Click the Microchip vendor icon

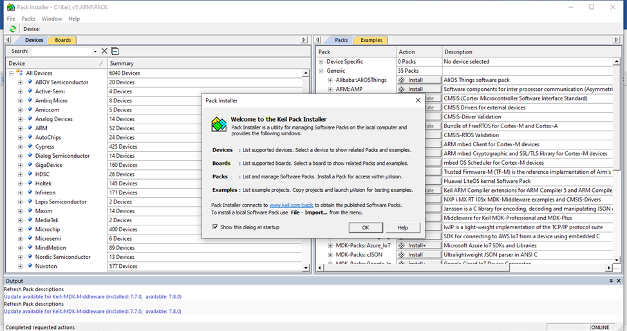(30, 229)
